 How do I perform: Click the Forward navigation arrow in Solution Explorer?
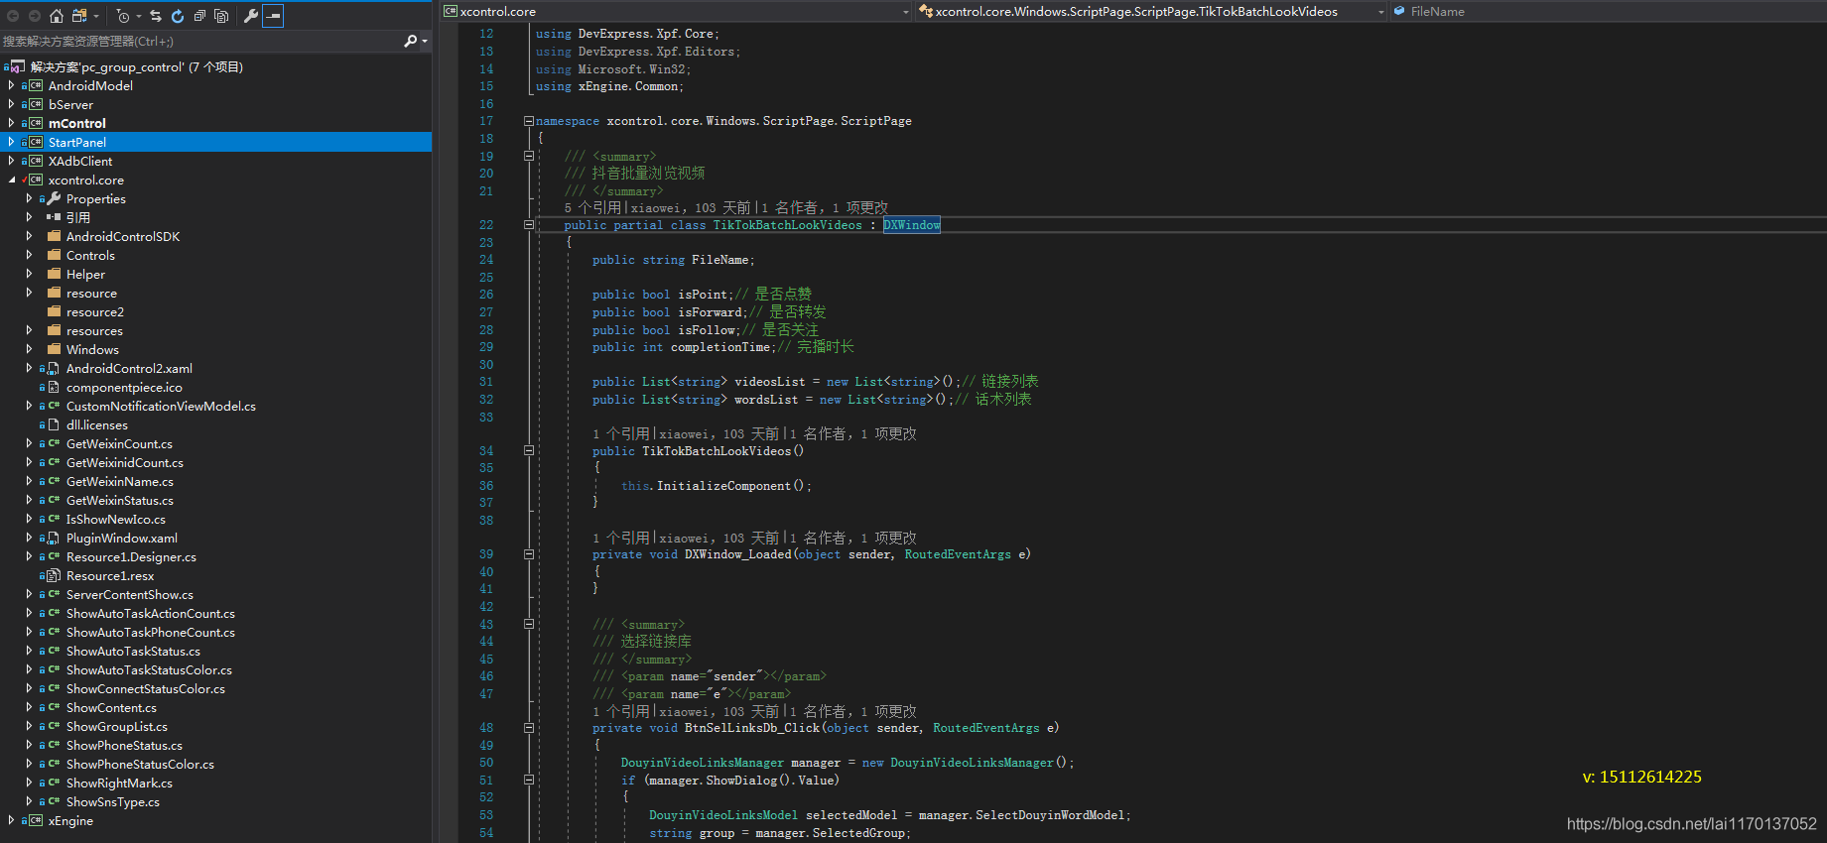point(35,16)
